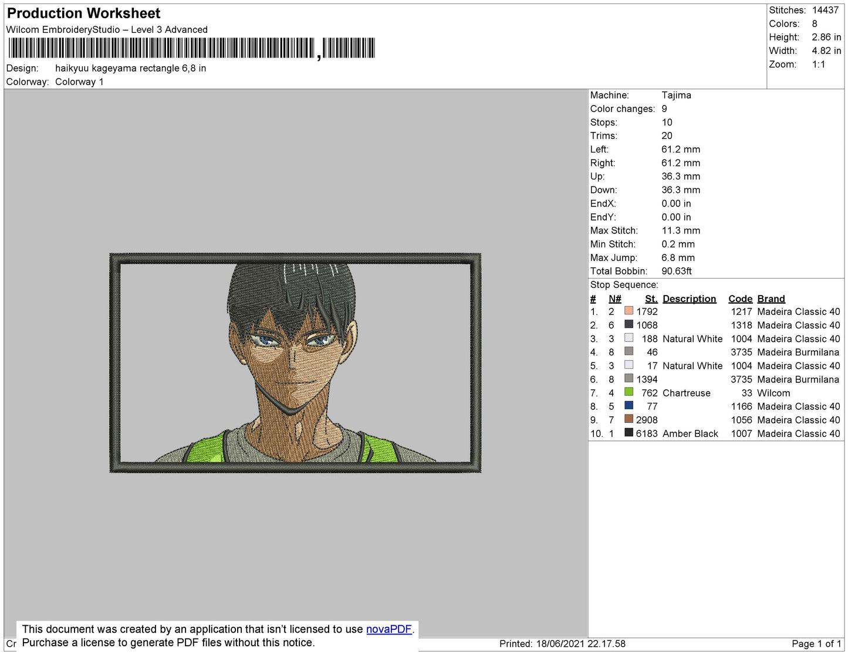The width and height of the screenshot is (848, 655).
Task: Select the dark gray swatch for code 1318
Action: pyautogui.click(x=629, y=324)
